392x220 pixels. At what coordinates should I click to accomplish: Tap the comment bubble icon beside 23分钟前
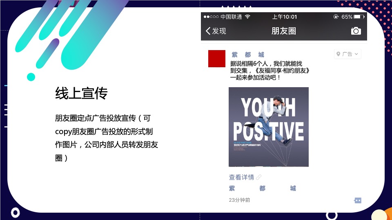[x=358, y=200]
